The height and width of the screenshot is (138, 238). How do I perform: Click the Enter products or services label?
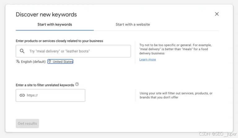click(x=59, y=41)
